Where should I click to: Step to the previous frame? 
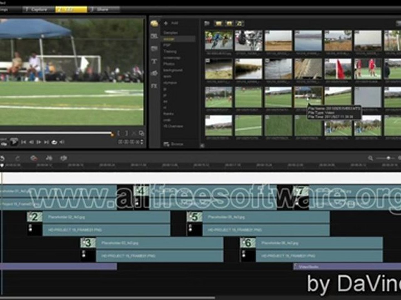click(31, 142)
